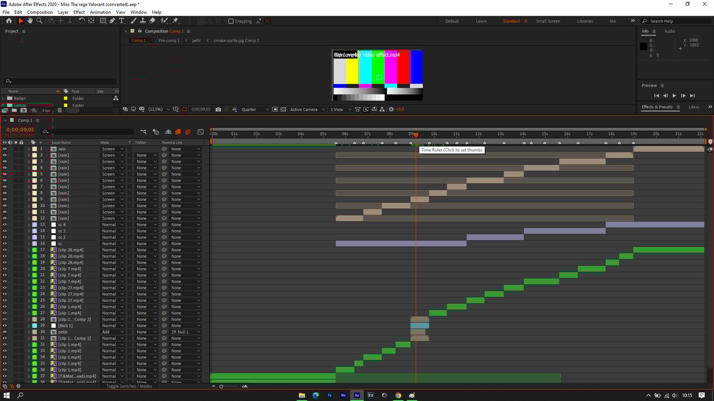Click Toggle Switches / Modes button
This screenshot has height=401, width=714.
129,386
